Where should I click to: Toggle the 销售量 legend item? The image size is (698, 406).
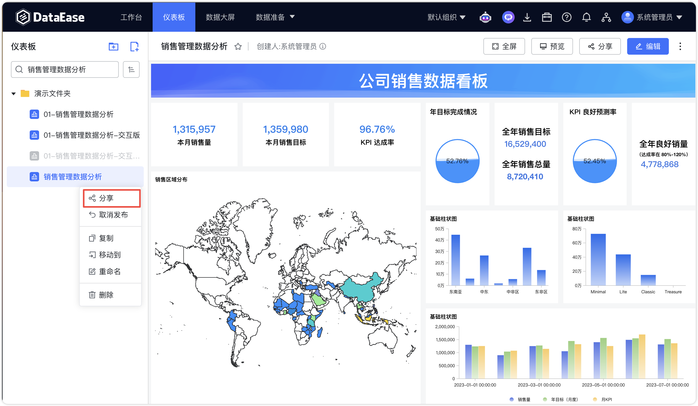click(520, 399)
